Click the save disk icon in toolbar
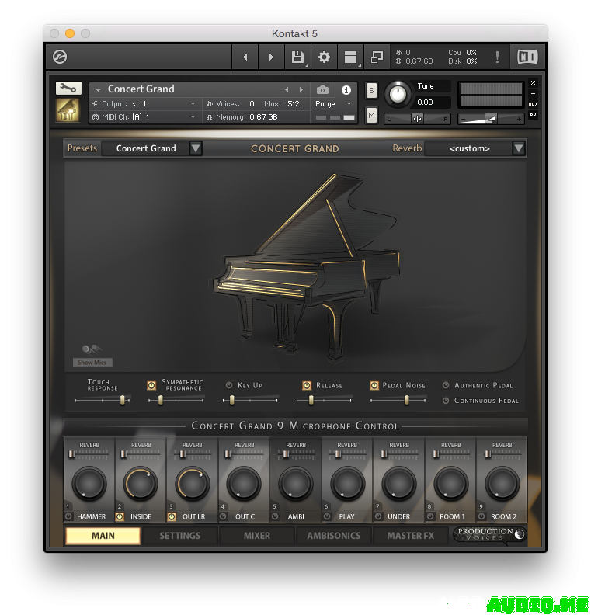Screen dimensions: 591x615 (297, 57)
